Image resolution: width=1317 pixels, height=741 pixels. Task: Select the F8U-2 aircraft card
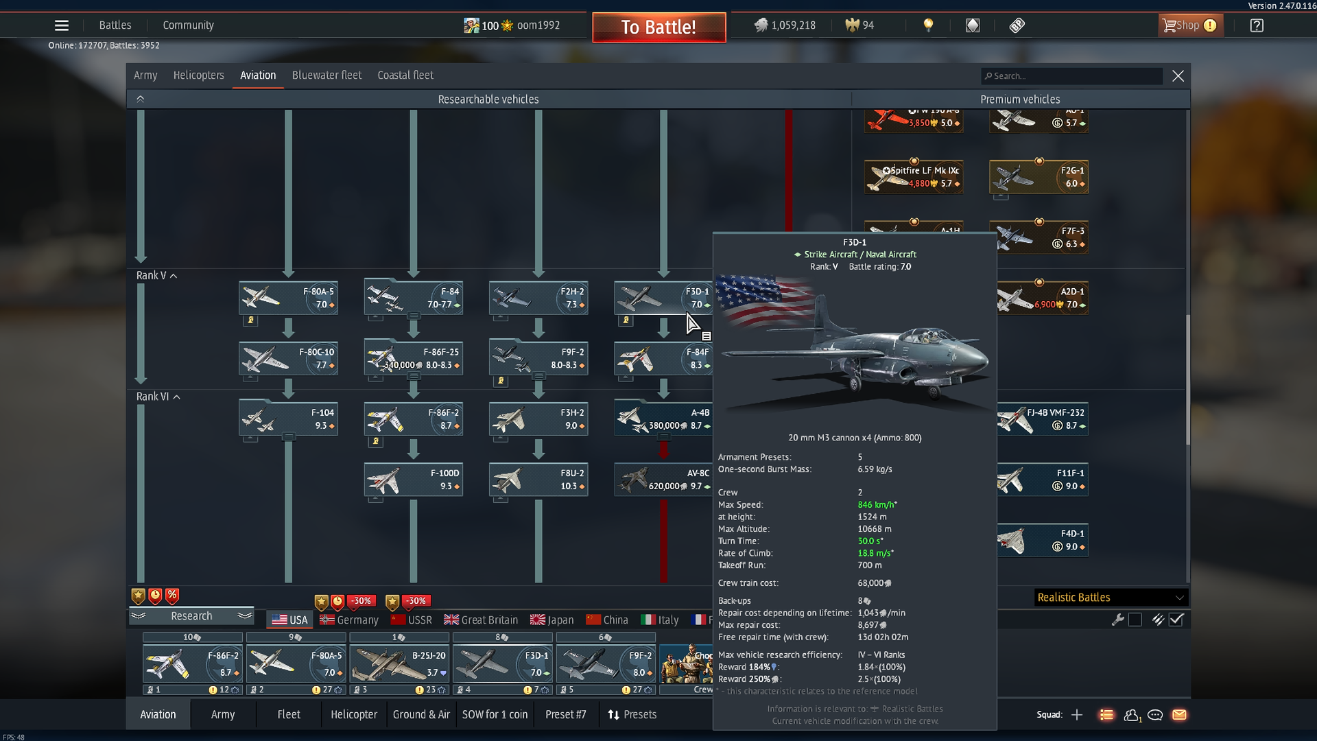[x=538, y=479]
